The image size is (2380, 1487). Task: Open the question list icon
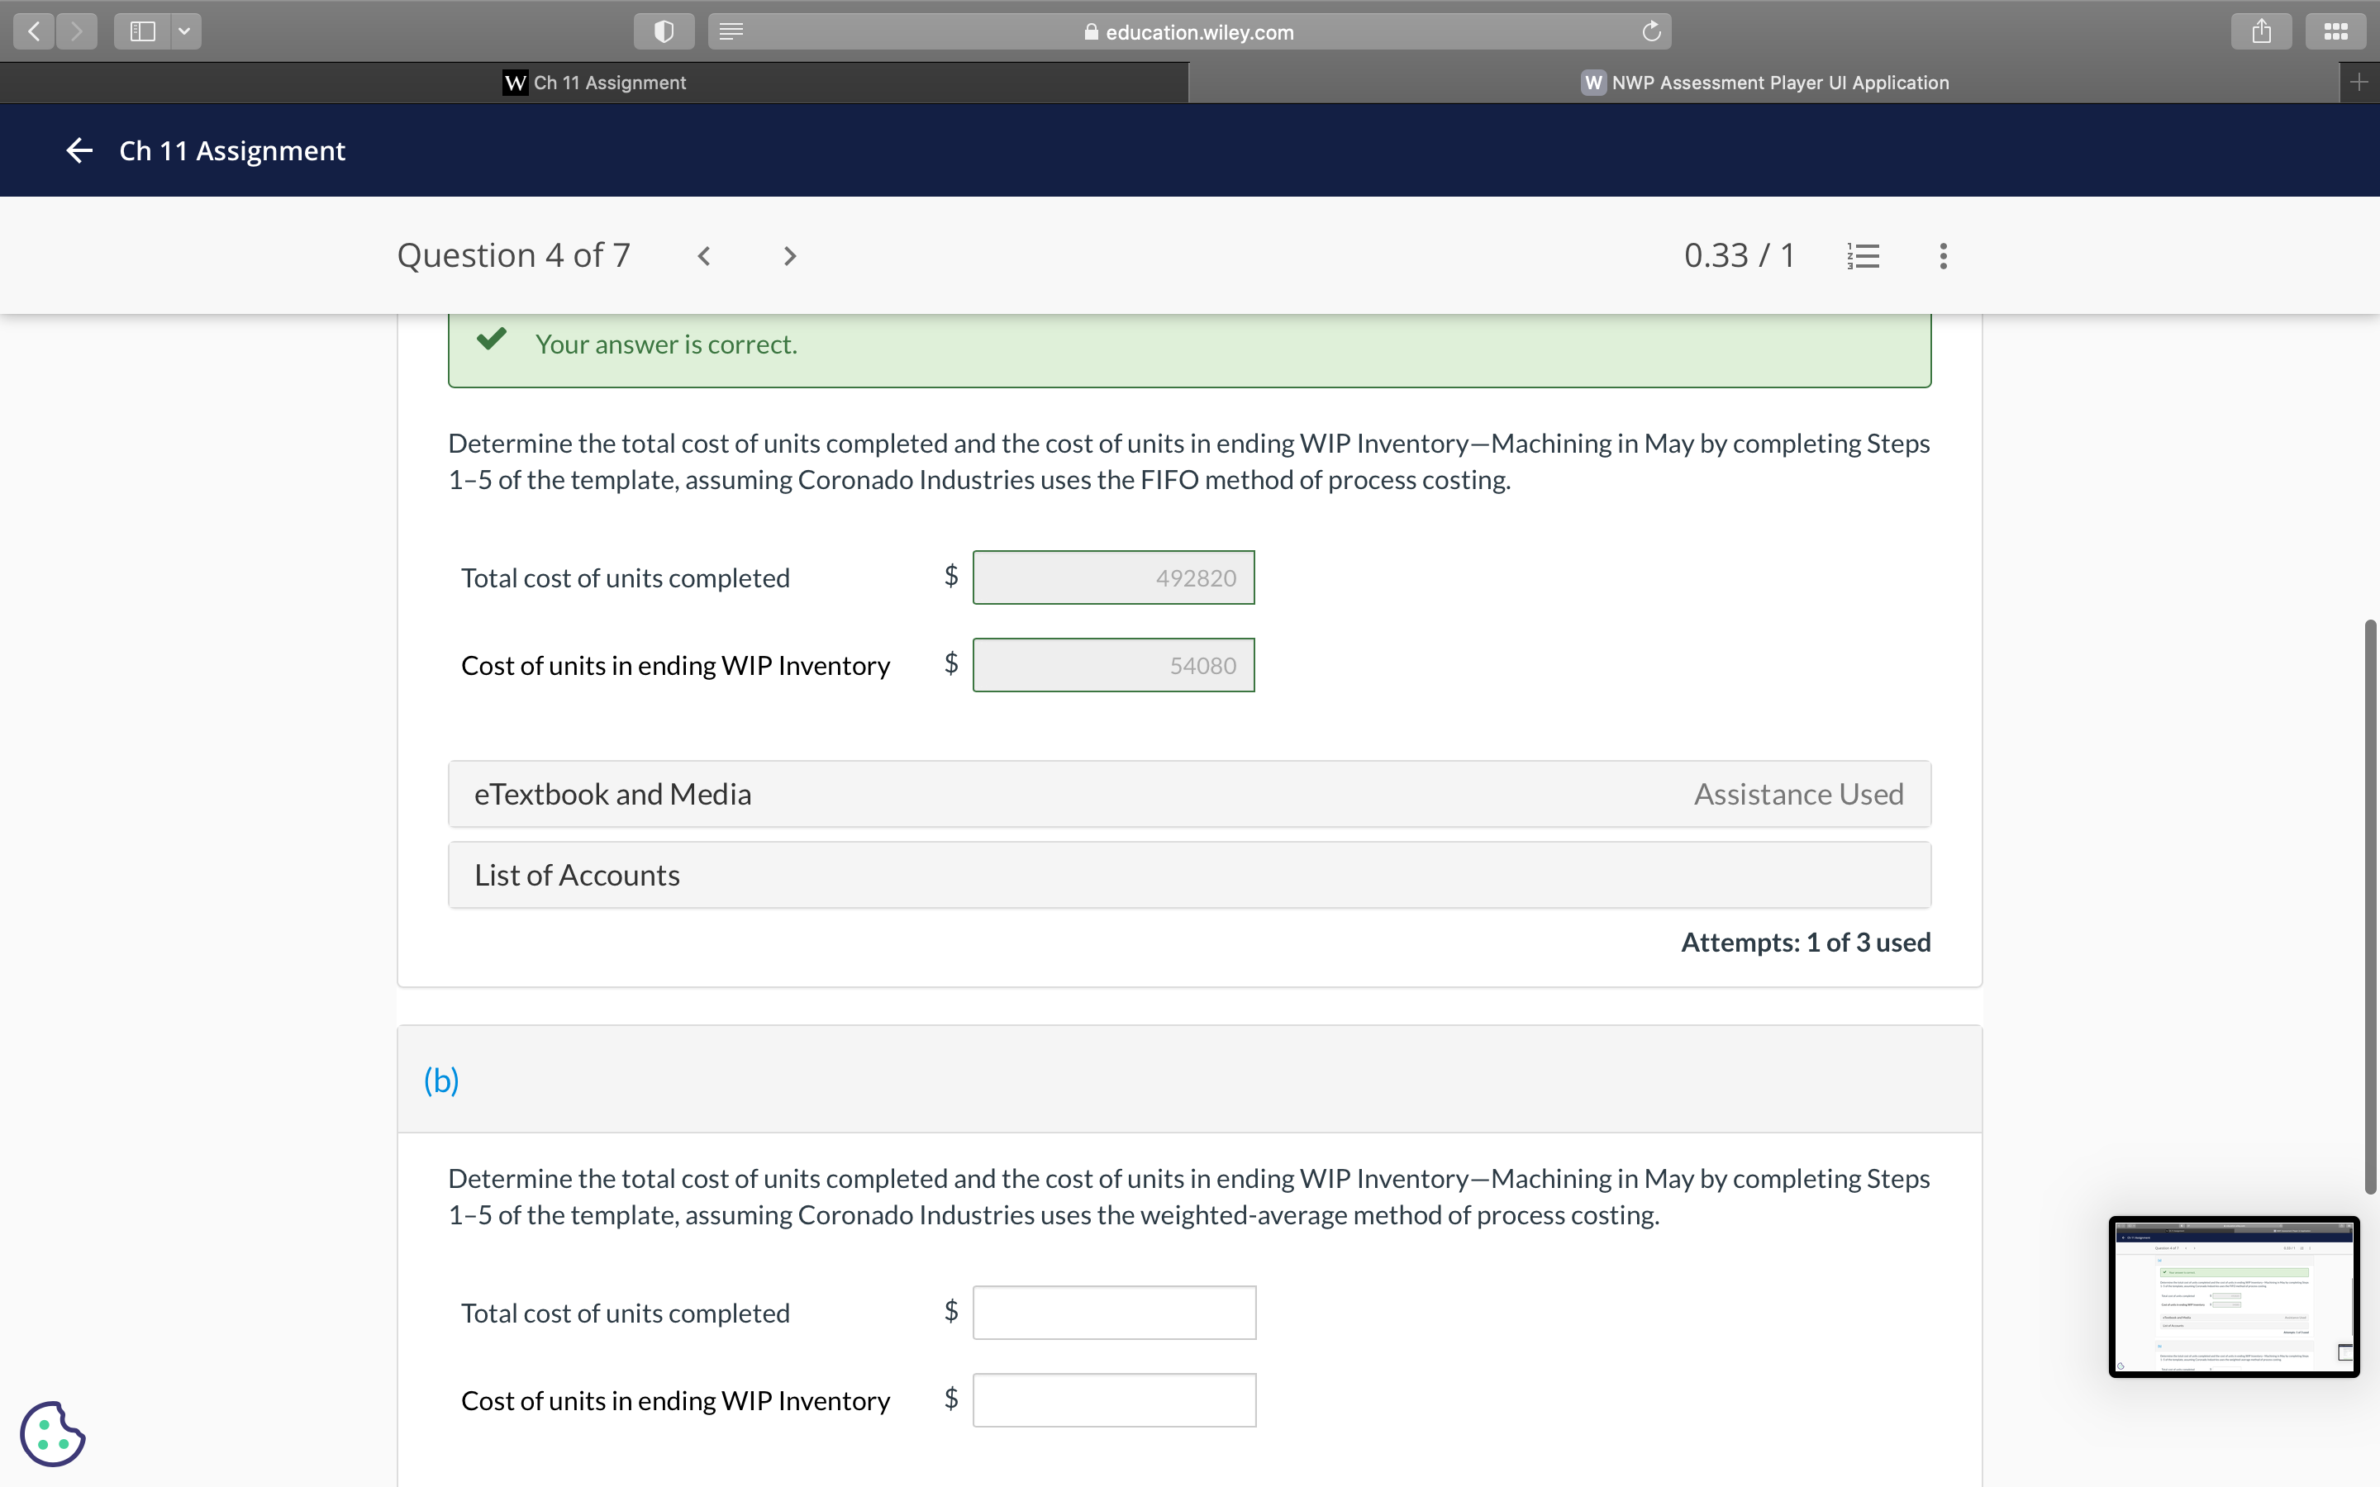[1863, 257]
